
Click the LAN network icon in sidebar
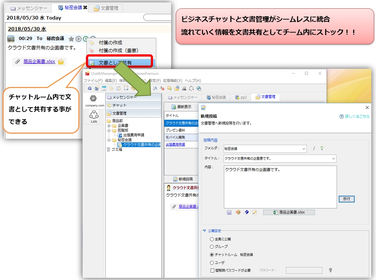94,116
